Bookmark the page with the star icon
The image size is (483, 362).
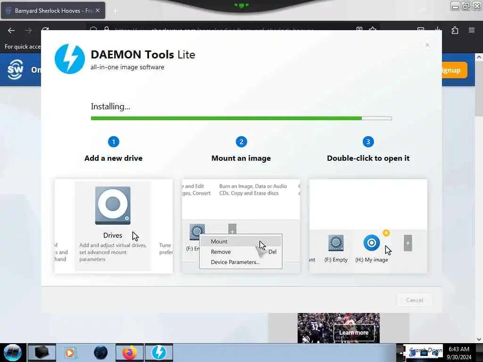pos(373,29)
